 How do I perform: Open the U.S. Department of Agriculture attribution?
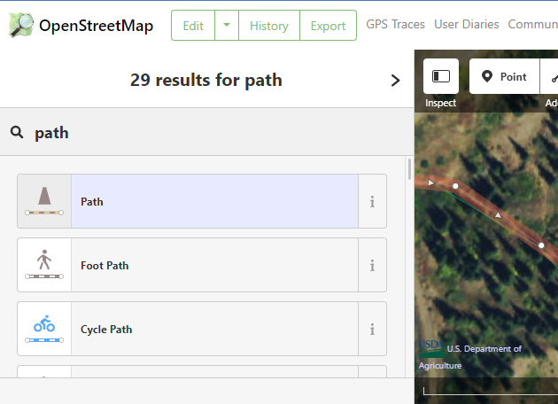coord(470,357)
